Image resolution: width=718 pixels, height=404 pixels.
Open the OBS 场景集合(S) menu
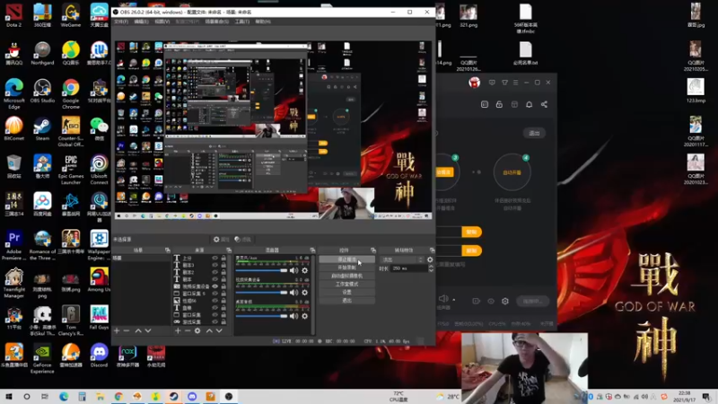point(217,22)
